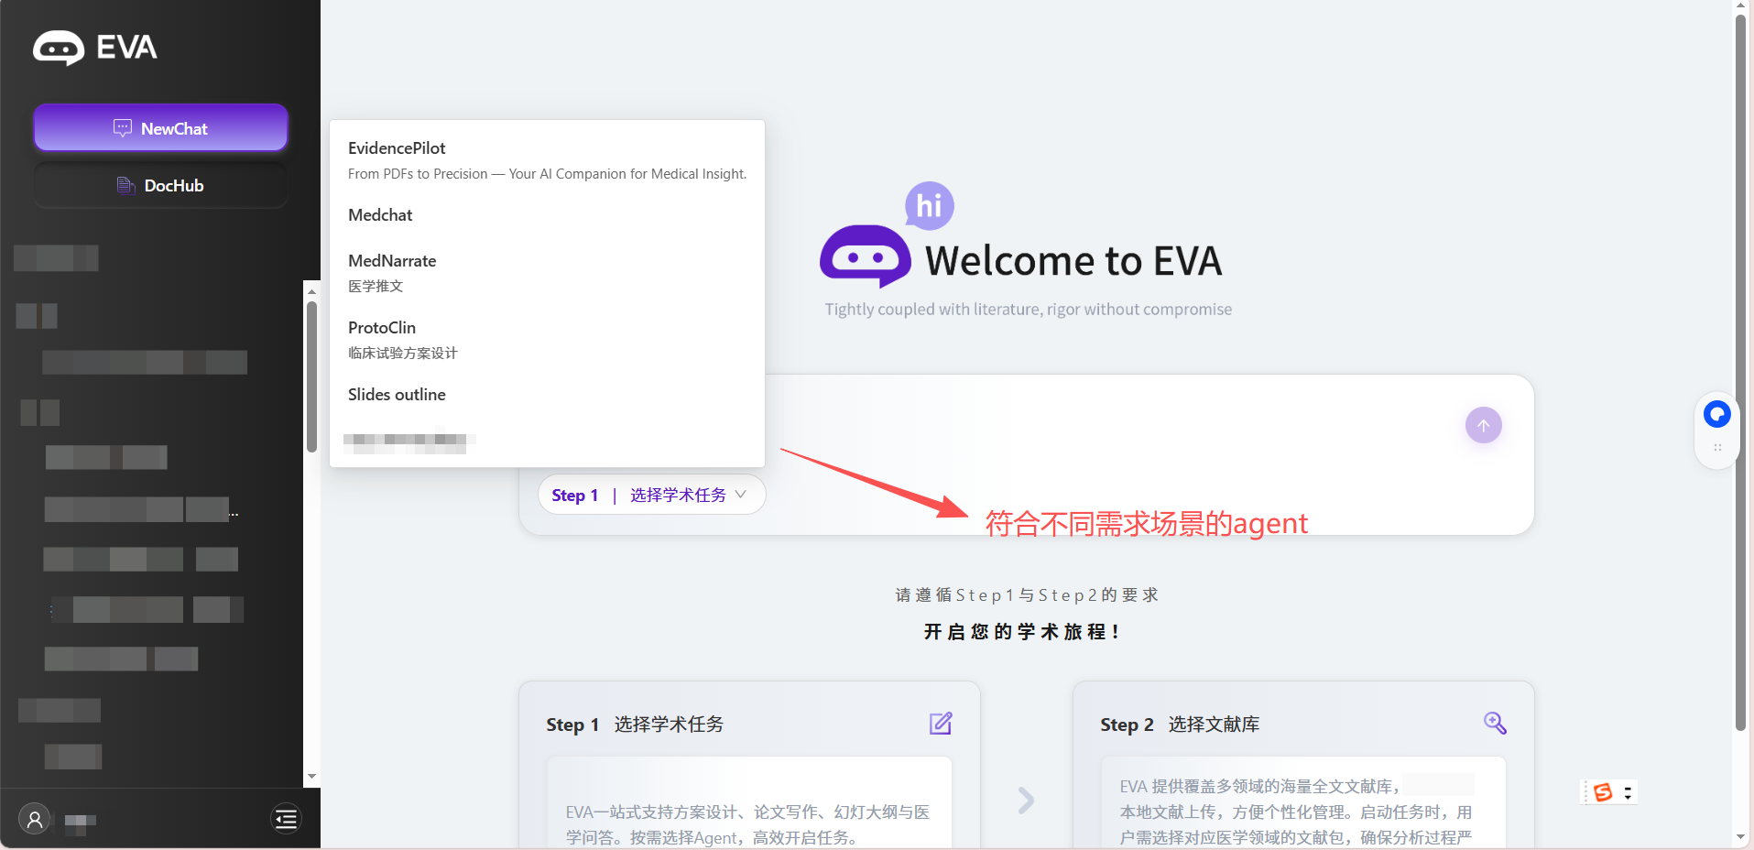Select Slides outline agent option

click(397, 395)
